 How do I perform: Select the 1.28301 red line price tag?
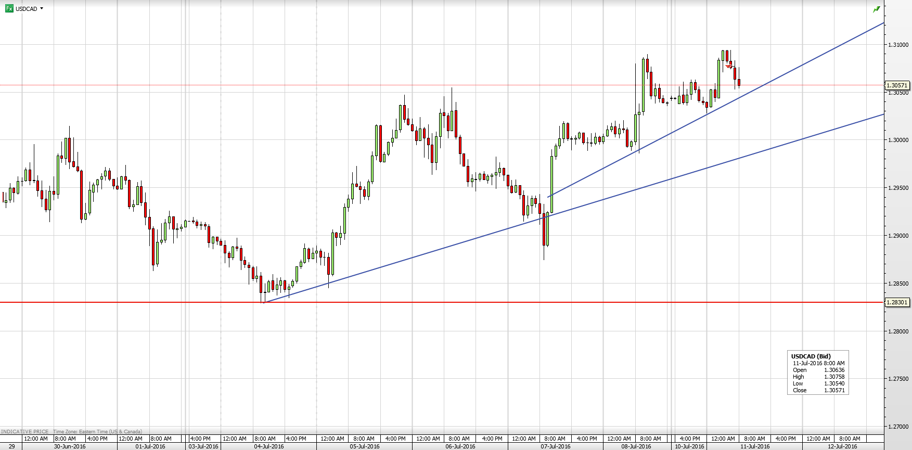coord(897,302)
